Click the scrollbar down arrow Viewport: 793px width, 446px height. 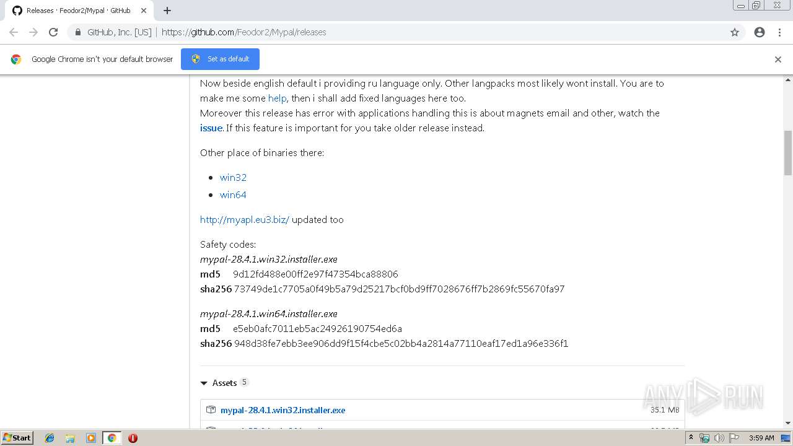coord(788,423)
